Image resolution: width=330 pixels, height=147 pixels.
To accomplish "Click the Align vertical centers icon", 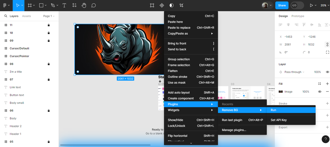I will tap(312, 25).
